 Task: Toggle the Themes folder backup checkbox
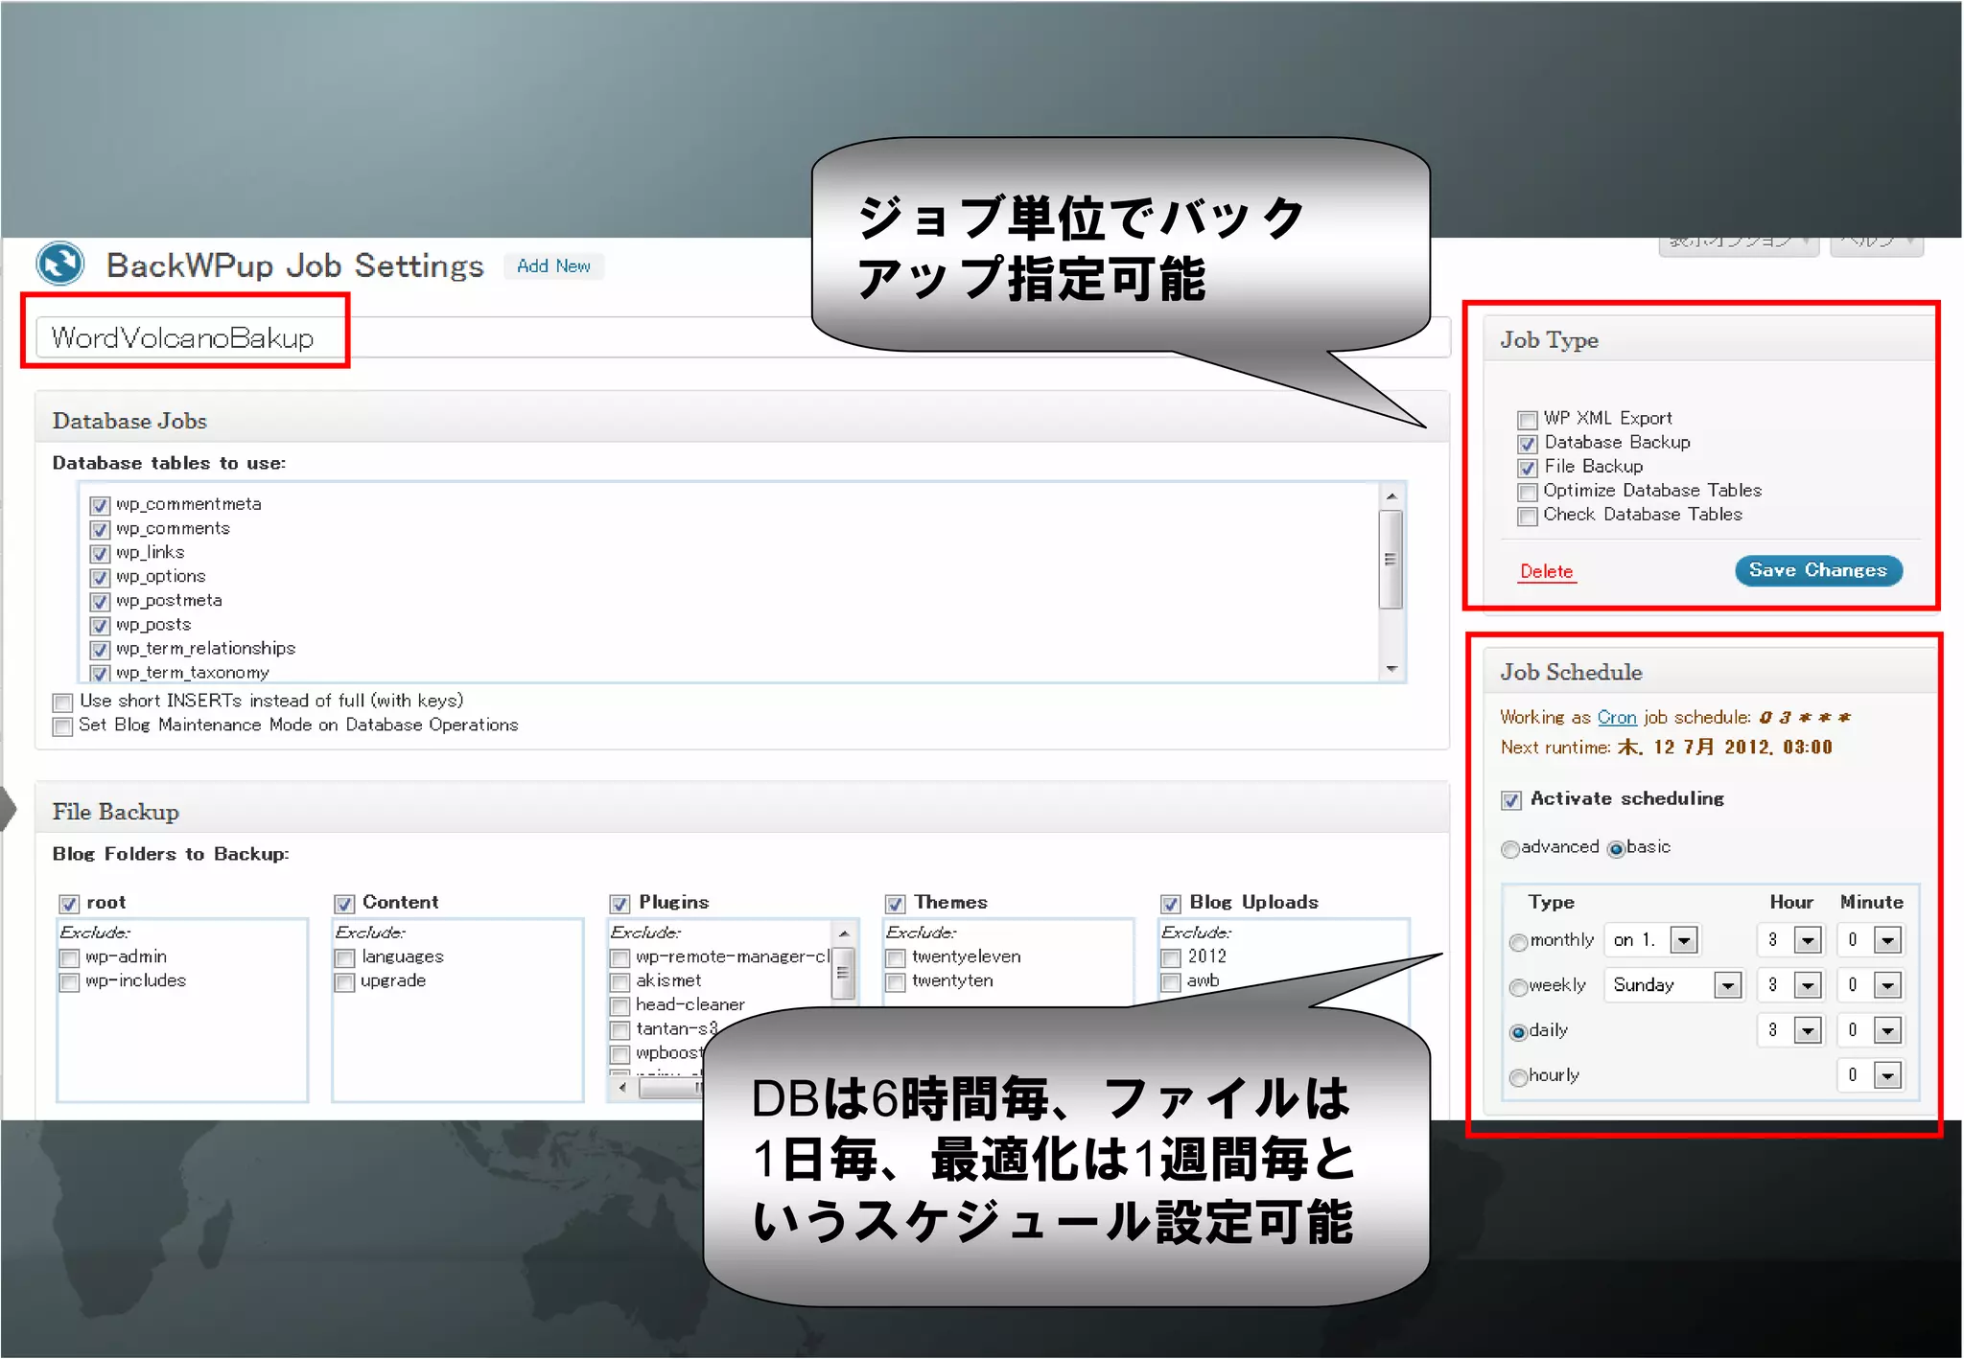click(x=896, y=903)
